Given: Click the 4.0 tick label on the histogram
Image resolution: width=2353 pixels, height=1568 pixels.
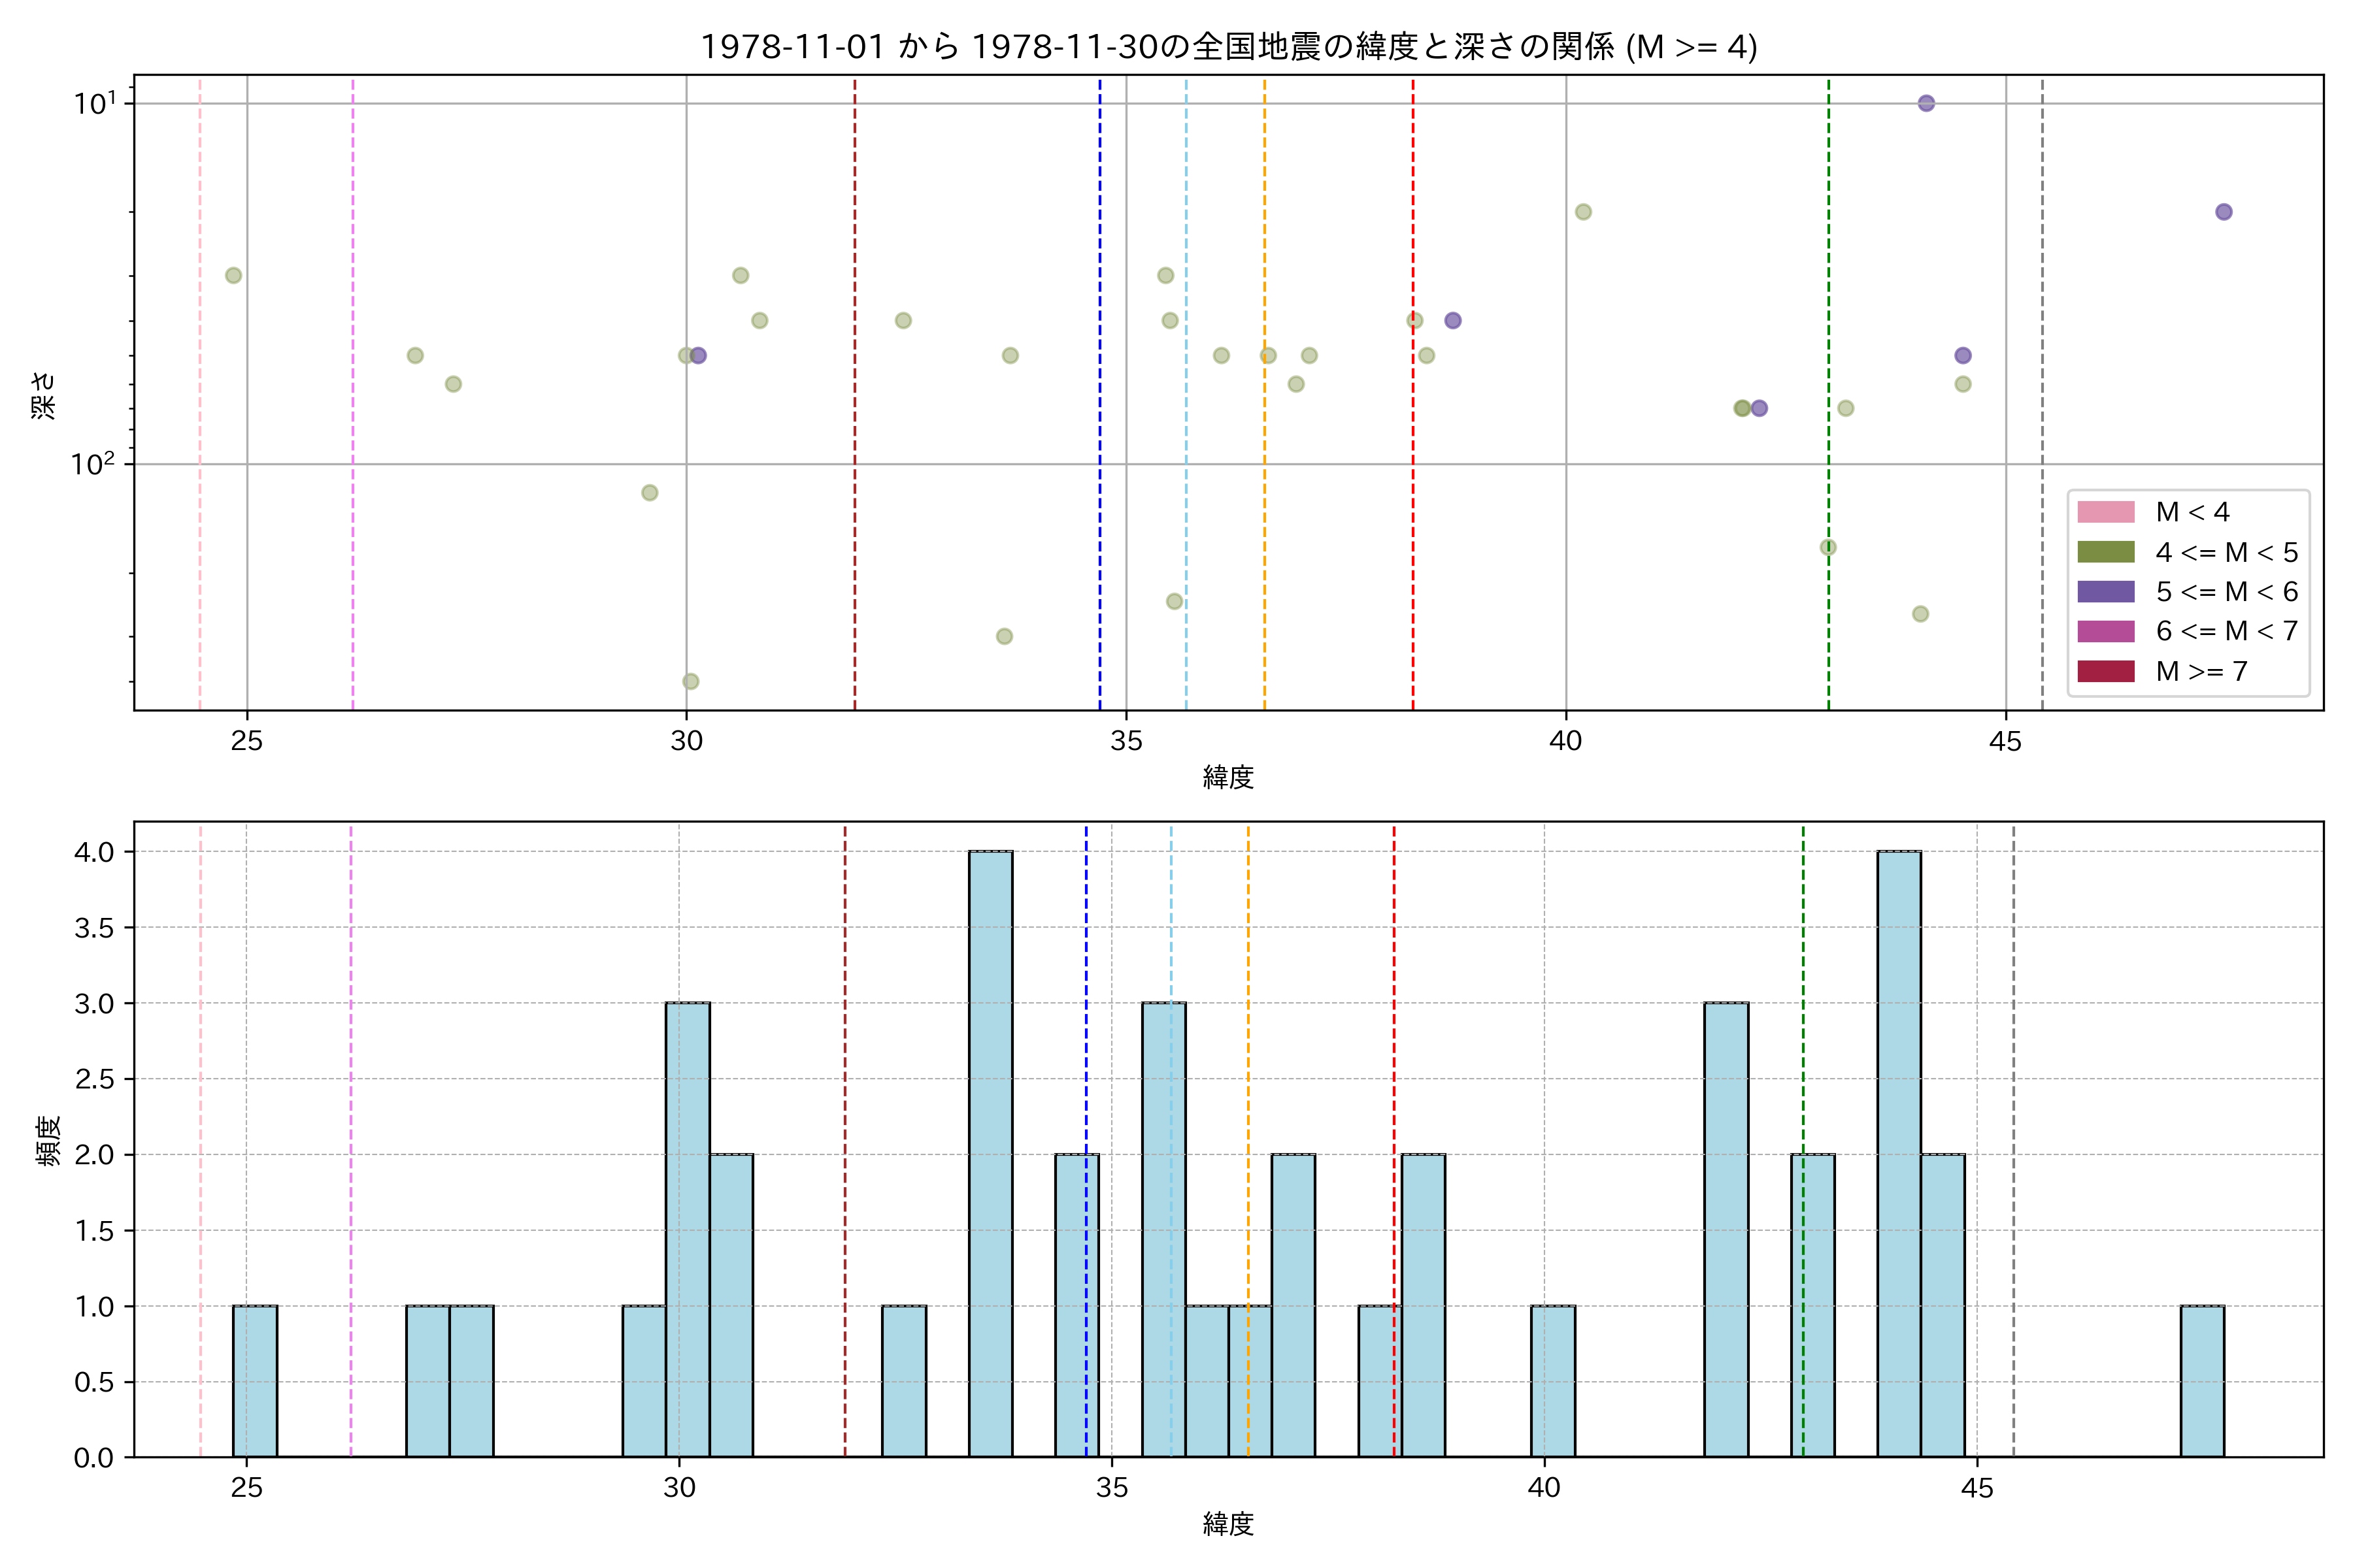Looking at the screenshot, I should pyautogui.click(x=94, y=852).
